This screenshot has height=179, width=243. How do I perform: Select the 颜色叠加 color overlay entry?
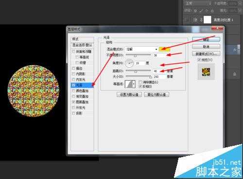[82, 91]
